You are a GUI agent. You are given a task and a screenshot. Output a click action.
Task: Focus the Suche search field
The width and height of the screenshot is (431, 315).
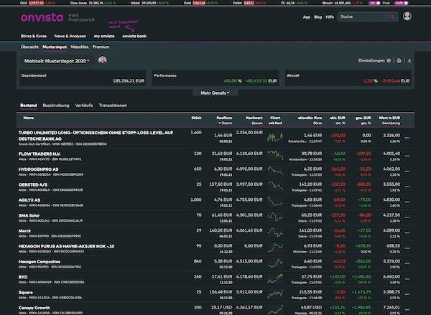[x=362, y=17]
